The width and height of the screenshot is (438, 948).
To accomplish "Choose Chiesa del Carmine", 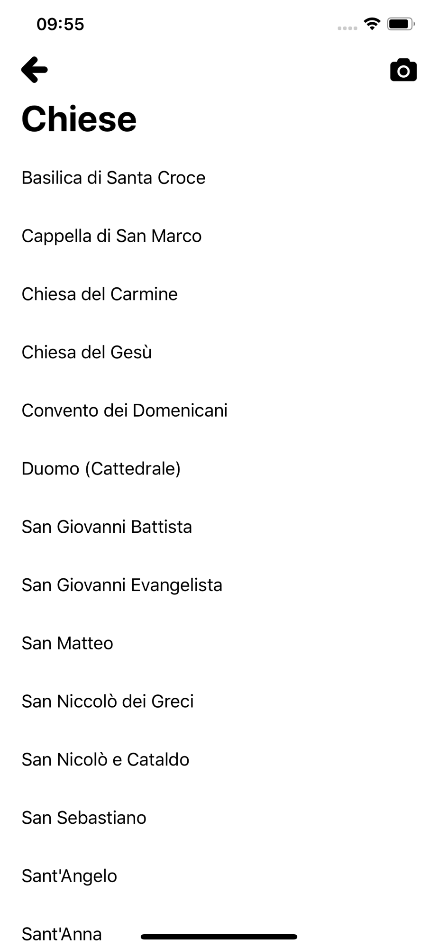I will tap(100, 294).
